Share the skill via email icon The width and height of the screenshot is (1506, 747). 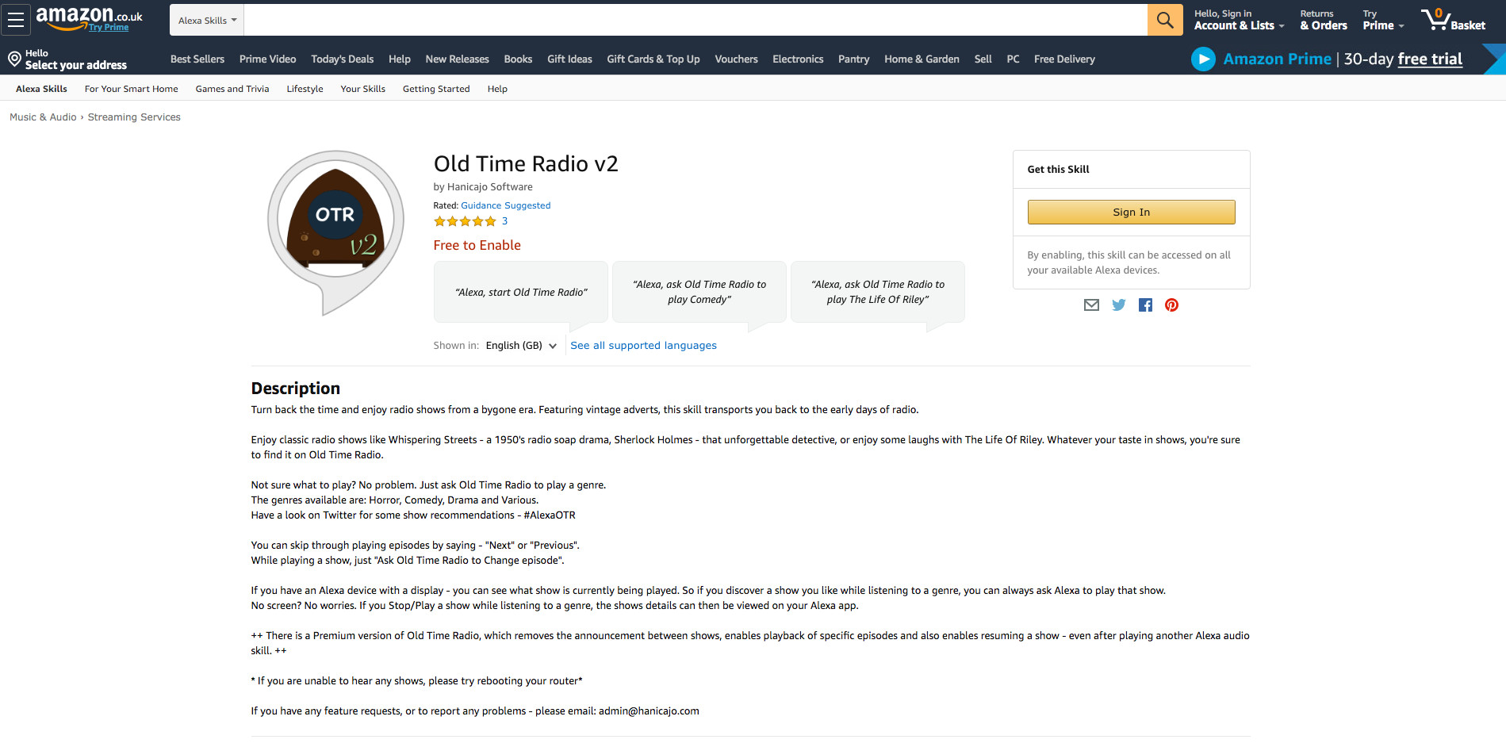tap(1091, 305)
